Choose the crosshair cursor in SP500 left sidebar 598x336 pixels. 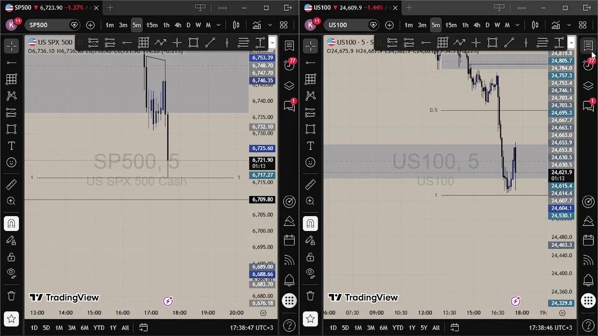coord(12,46)
